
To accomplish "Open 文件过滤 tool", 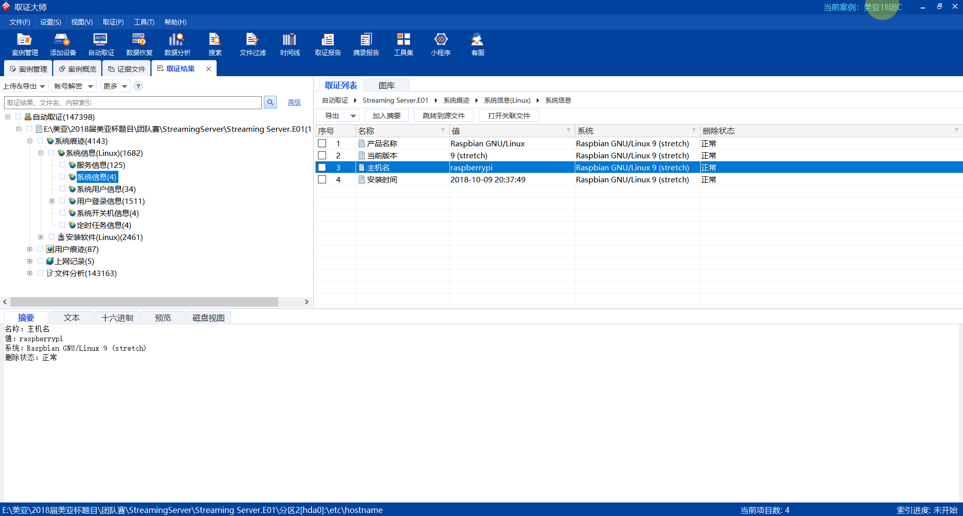I will pos(252,44).
